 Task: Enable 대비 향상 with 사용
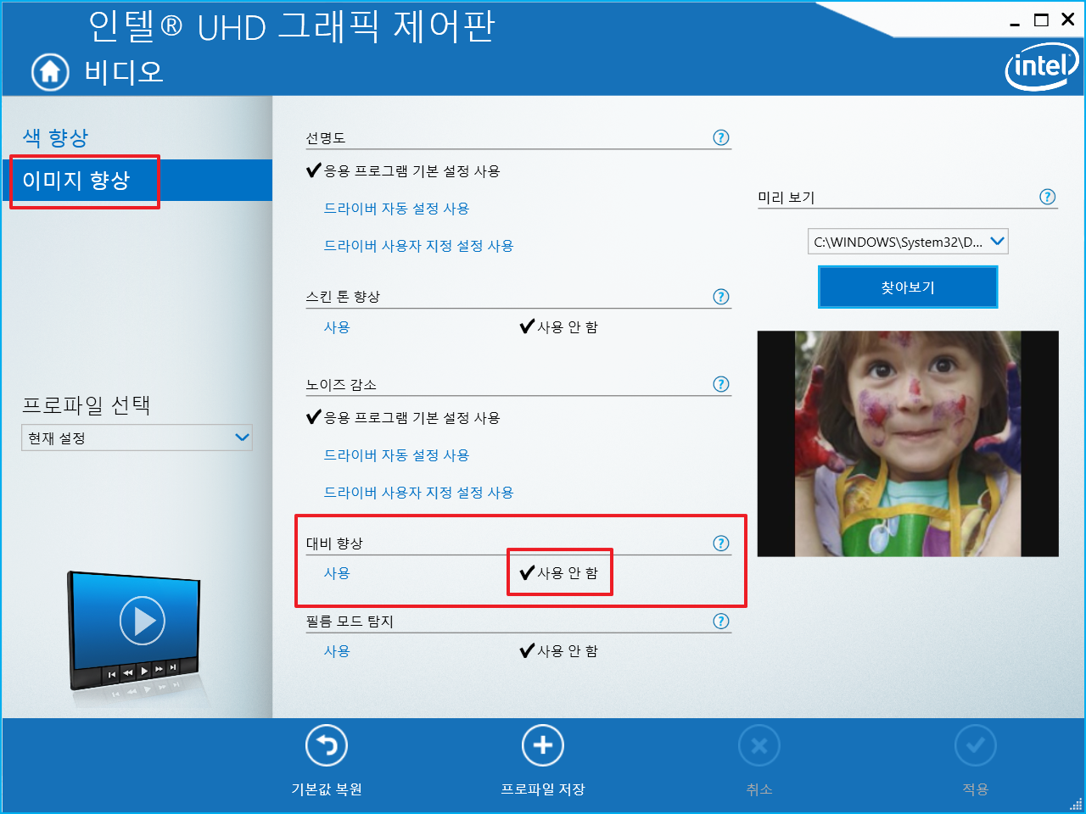[337, 573]
